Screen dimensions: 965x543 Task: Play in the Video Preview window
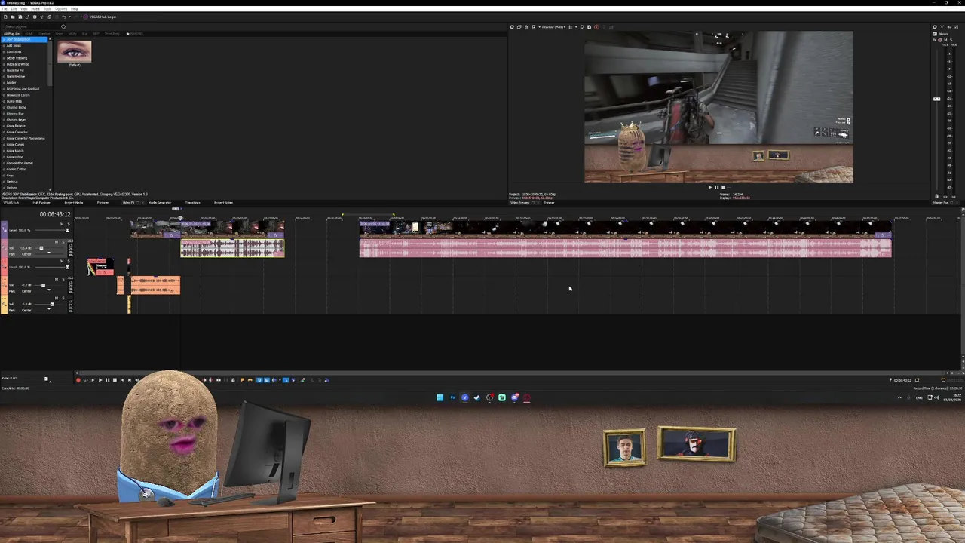709,187
